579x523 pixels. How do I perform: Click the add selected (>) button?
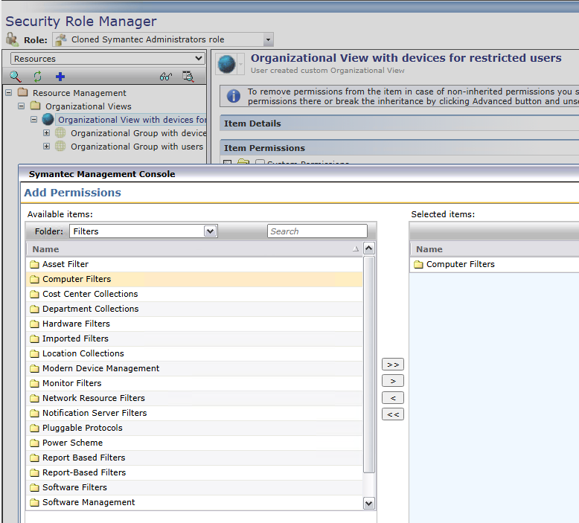(x=393, y=381)
